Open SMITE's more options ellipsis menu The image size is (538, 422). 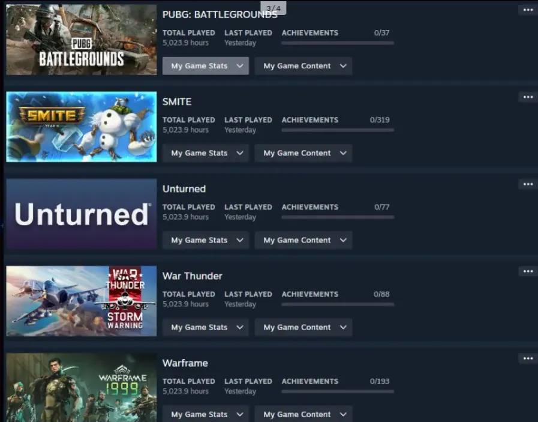pyautogui.click(x=528, y=97)
